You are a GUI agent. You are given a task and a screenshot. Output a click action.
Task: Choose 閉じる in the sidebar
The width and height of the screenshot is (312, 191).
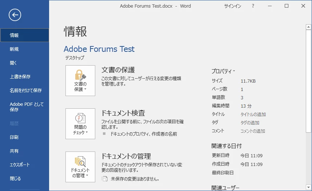[x=24, y=179]
